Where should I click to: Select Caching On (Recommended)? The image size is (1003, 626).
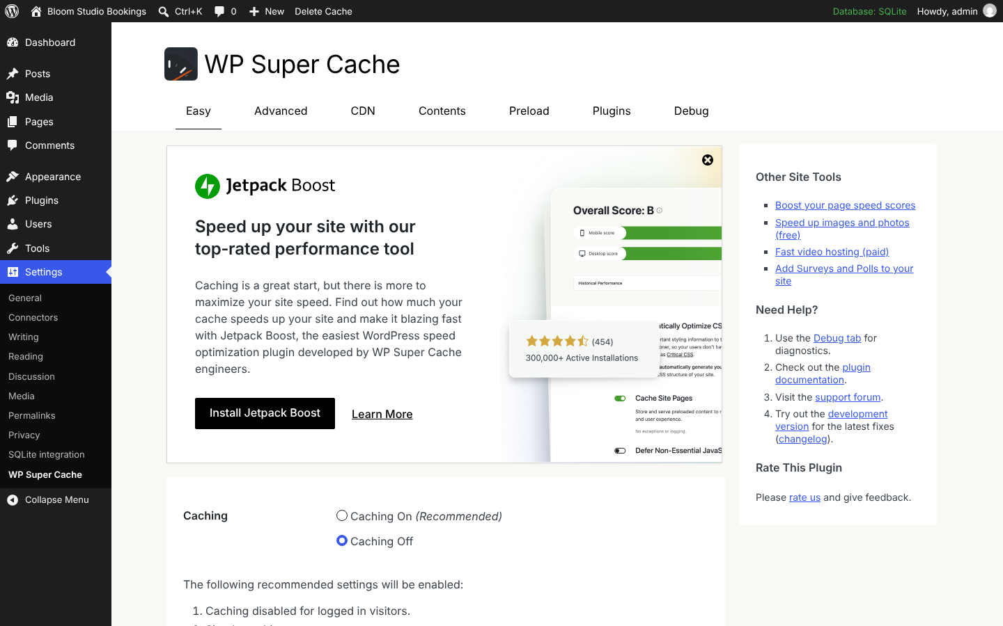(341, 515)
